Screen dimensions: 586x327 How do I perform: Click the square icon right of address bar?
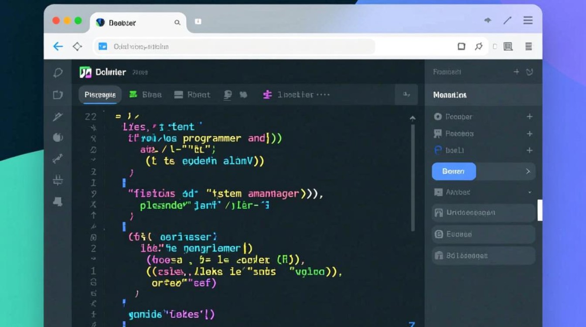tap(461, 46)
